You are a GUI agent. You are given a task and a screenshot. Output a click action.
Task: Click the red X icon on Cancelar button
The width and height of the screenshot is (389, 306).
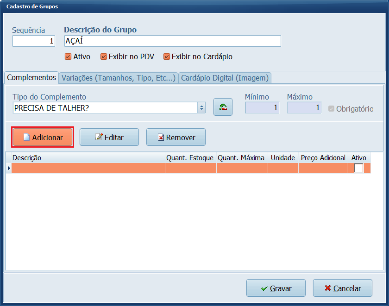point(329,288)
